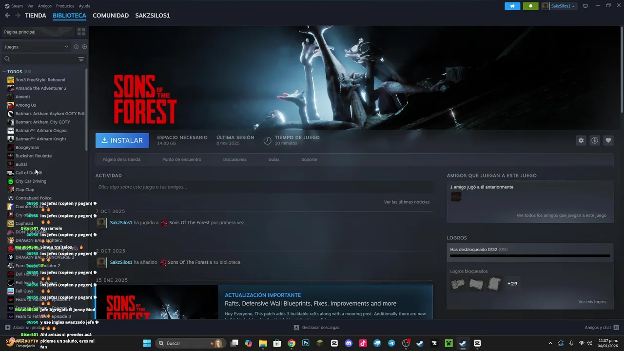624x351 pixels.
Task: Open the green notifications bell
Action: (530, 6)
